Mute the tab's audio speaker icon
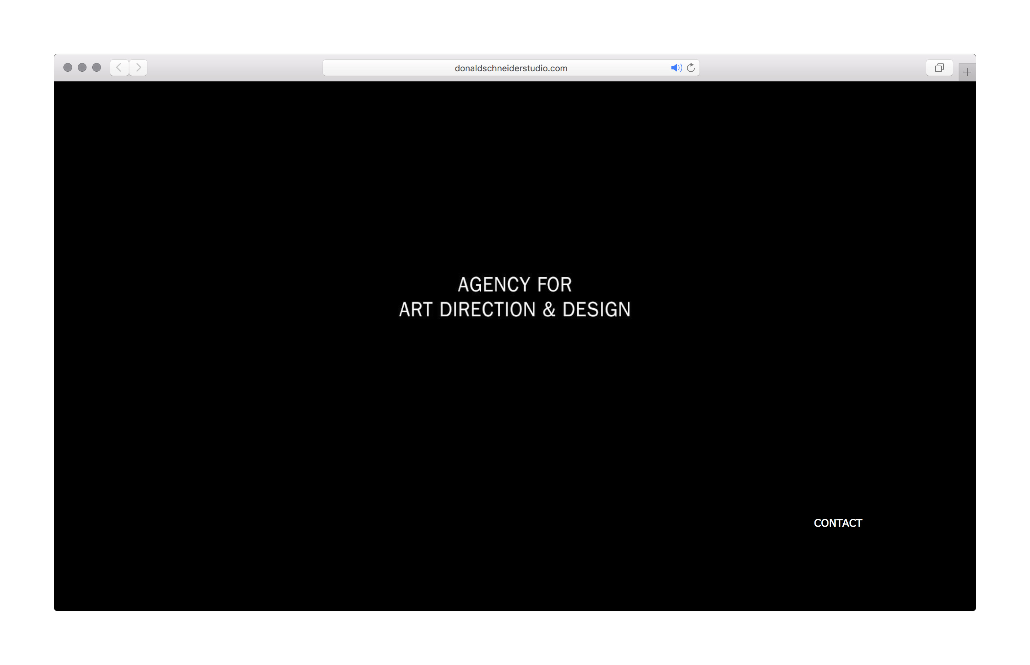Screen dimensions: 1030x665 point(676,68)
